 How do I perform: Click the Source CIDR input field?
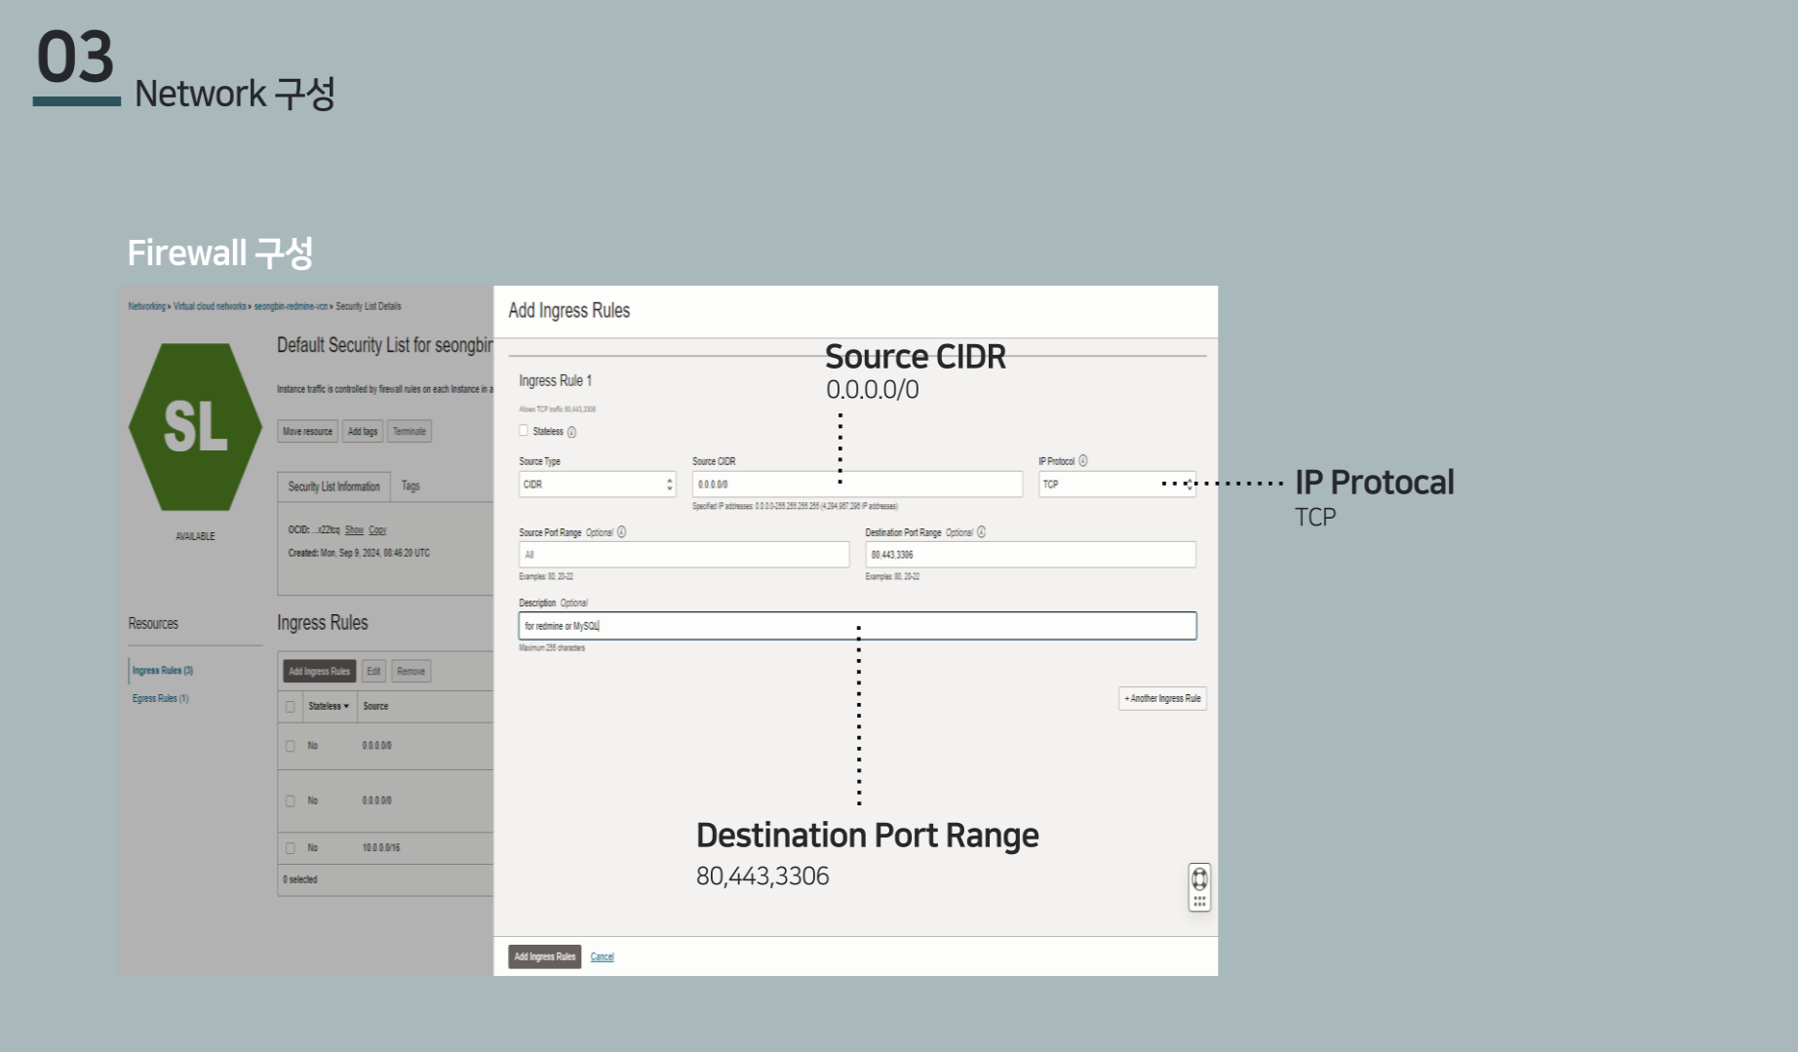click(856, 485)
